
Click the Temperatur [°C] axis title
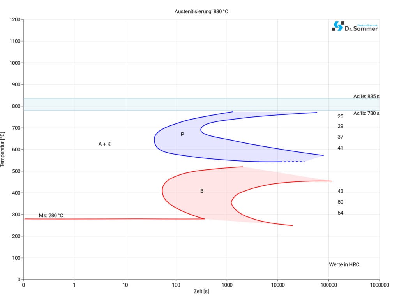3,149
